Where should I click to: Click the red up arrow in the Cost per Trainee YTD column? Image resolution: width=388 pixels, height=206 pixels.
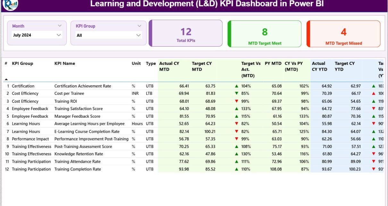click(374, 93)
